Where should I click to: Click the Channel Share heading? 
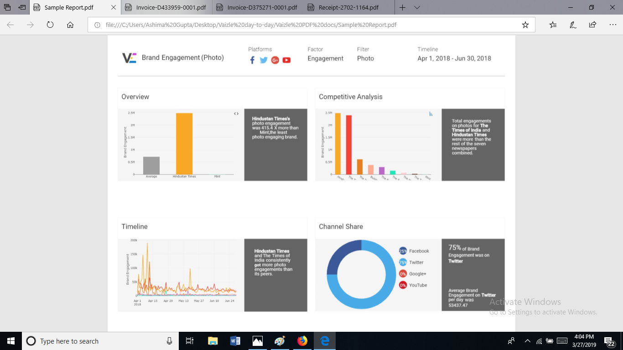(x=341, y=226)
